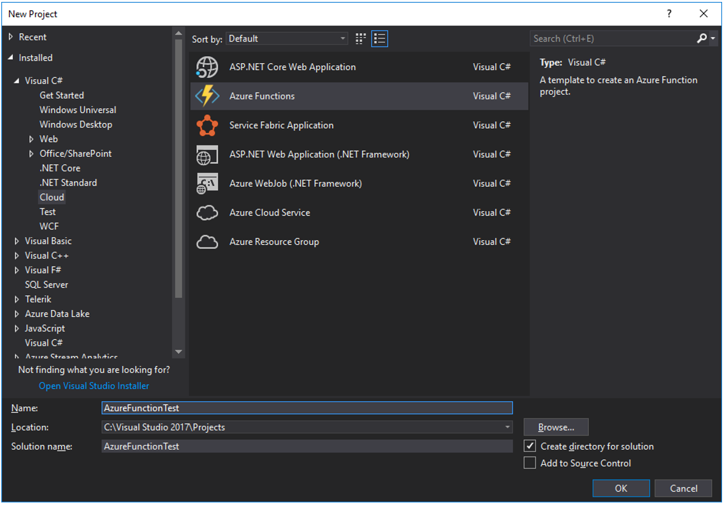Switch to list view mode
This screenshot has width=724, height=505.
tap(379, 38)
